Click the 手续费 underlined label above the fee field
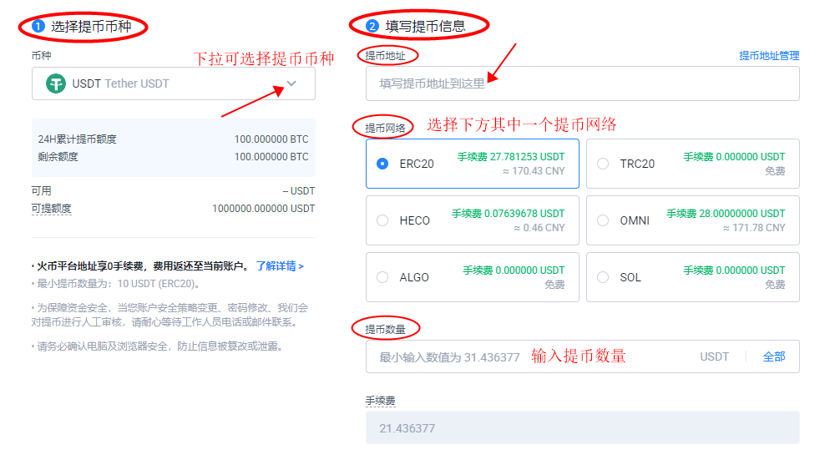 381,401
